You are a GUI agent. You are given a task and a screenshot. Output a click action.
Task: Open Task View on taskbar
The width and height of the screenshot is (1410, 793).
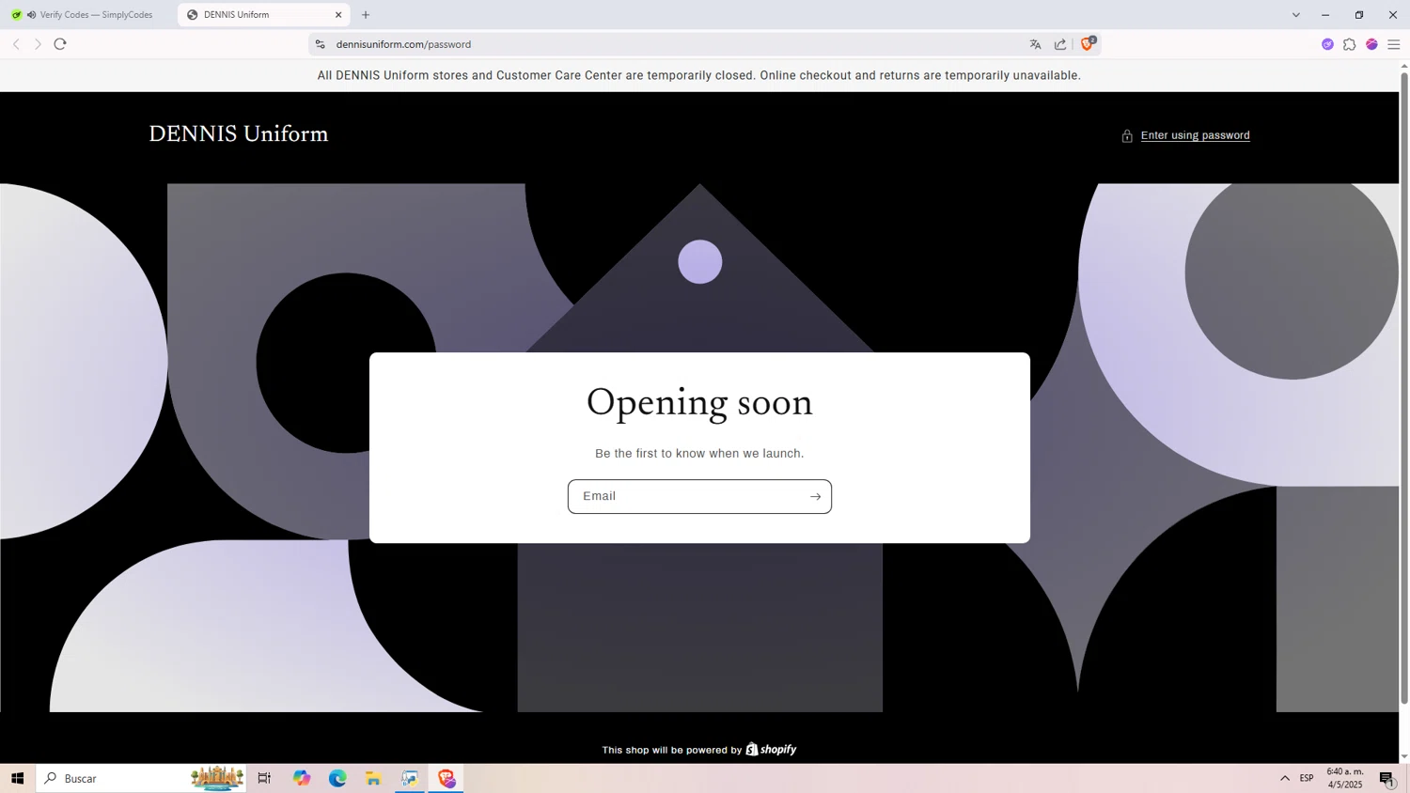[x=264, y=778]
